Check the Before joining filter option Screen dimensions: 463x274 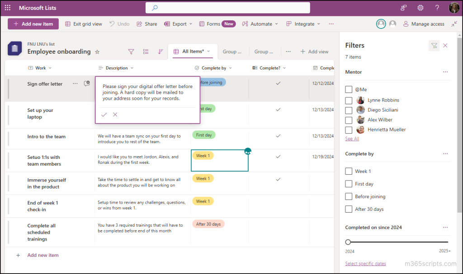click(x=349, y=196)
